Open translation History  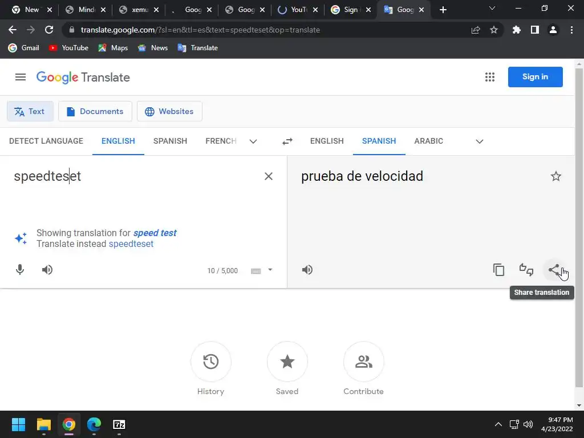[211, 362]
